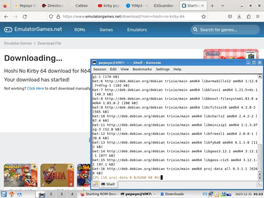This screenshot has width=264, height=198.
Task: Click Konsole scrollbar down arrow at bottom
Action: click(260, 178)
